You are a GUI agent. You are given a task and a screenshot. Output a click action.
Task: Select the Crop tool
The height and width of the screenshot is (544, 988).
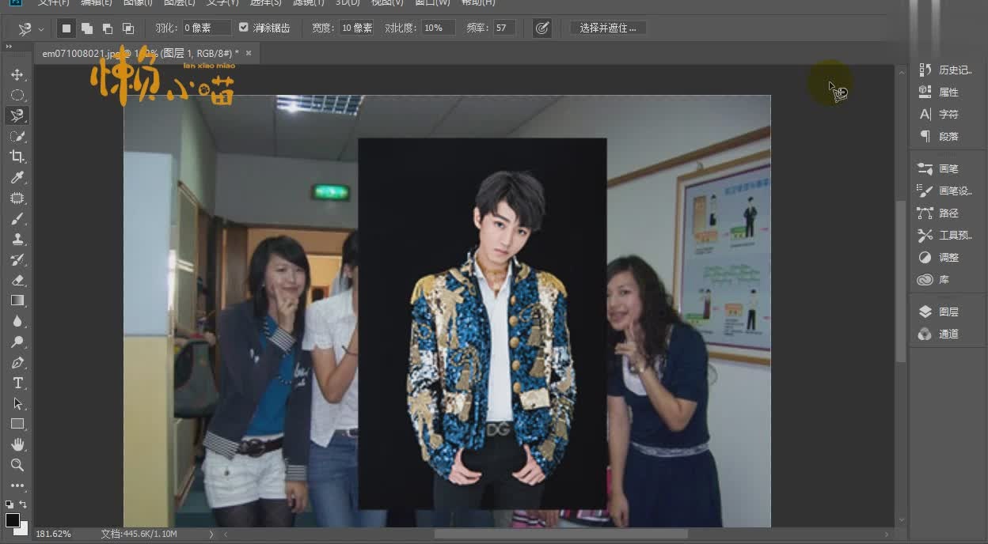[x=17, y=157]
